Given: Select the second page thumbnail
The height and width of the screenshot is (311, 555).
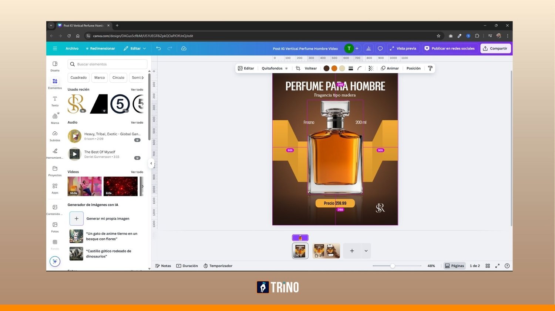Looking at the screenshot, I should pos(326,251).
